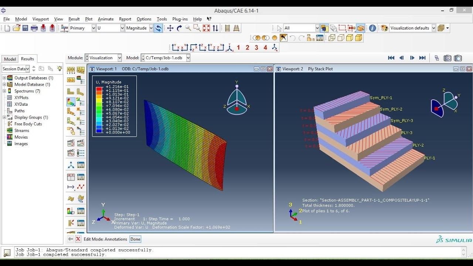Open the File menu
The image size is (473, 266).
(6, 19)
